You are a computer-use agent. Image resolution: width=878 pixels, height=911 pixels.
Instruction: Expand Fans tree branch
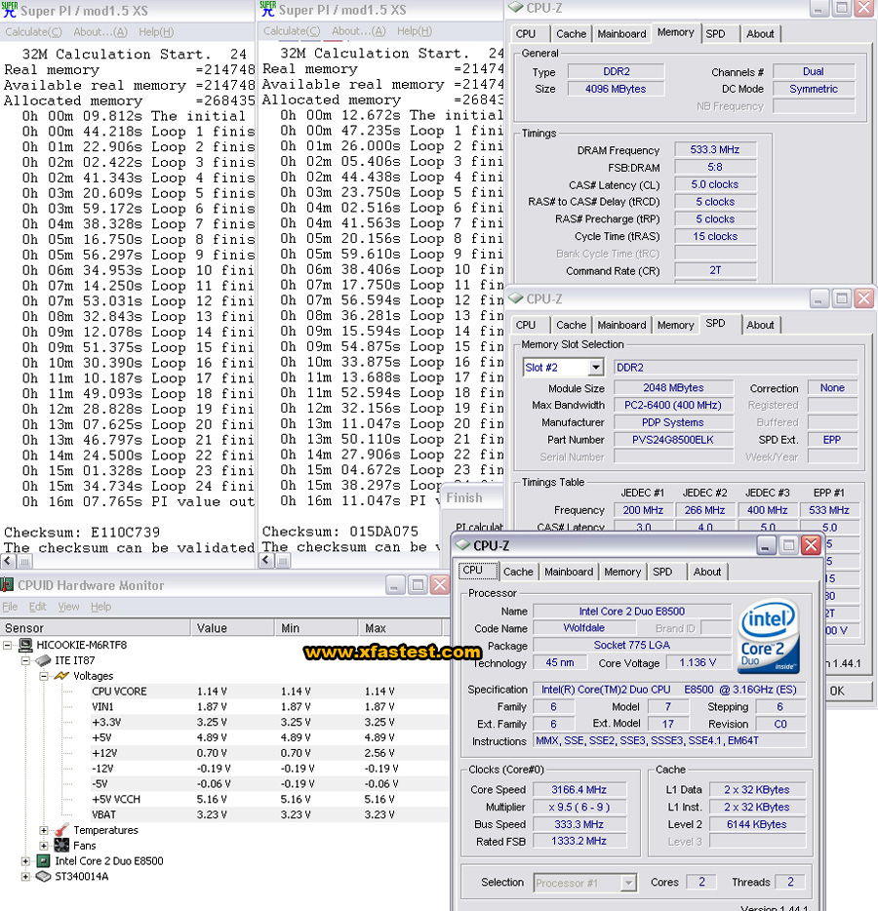pyautogui.click(x=44, y=846)
